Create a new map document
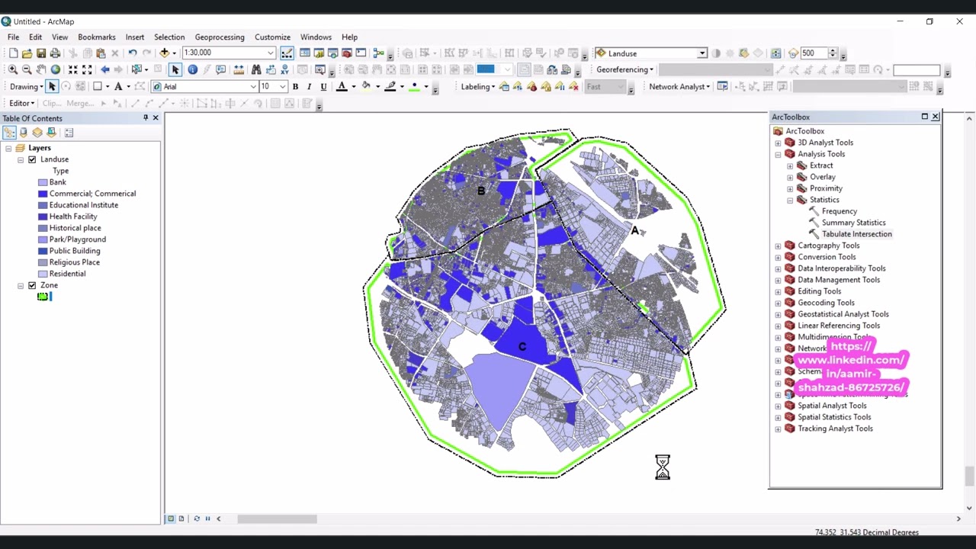The height and width of the screenshot is (549, 976). [x=13, y=53]
